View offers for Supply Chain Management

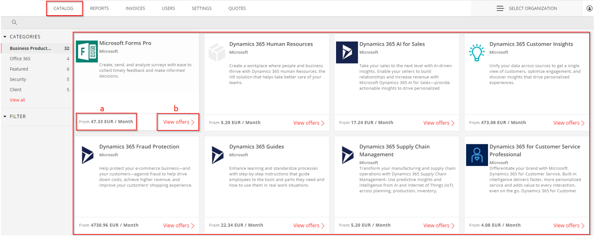coord(439,225)
